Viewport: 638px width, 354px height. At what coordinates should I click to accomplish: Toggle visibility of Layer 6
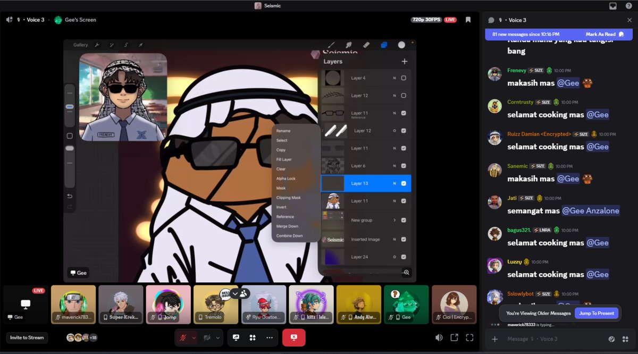point(404,165)
